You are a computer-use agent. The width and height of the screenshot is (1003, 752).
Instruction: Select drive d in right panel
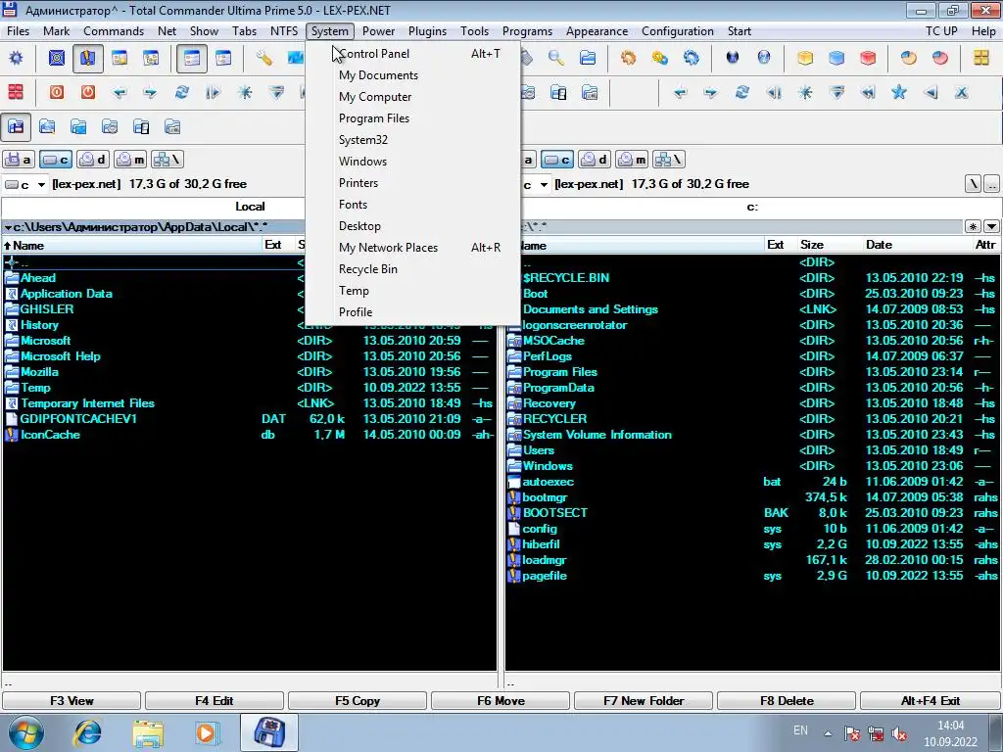[x=595, y=160]
